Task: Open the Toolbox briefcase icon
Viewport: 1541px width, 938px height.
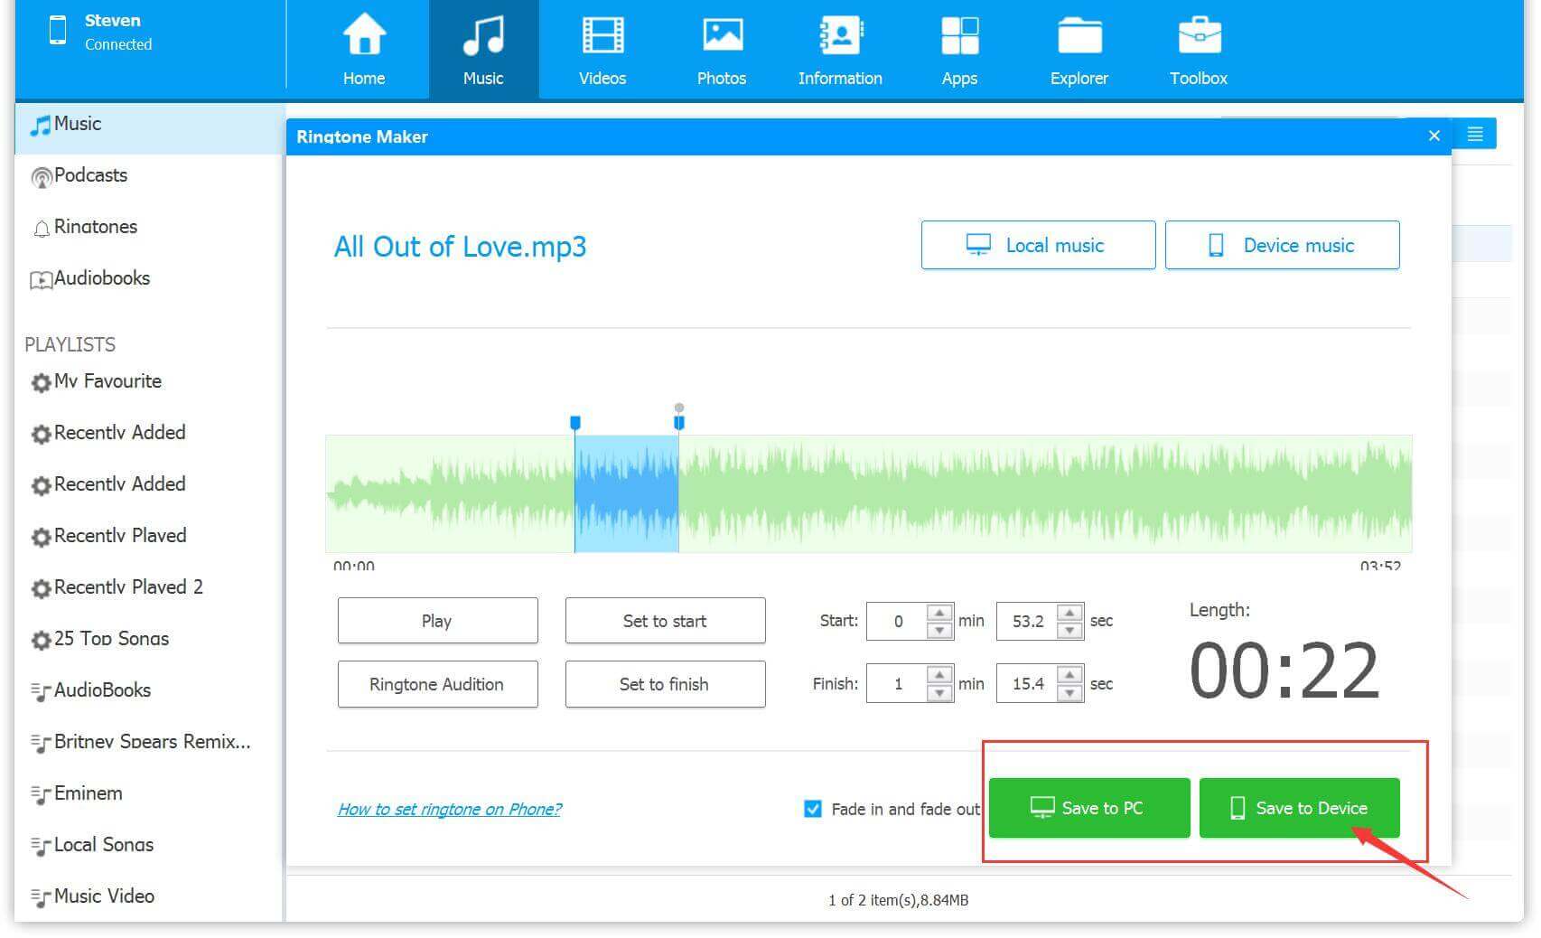Action: click(x=1198, y=36)
